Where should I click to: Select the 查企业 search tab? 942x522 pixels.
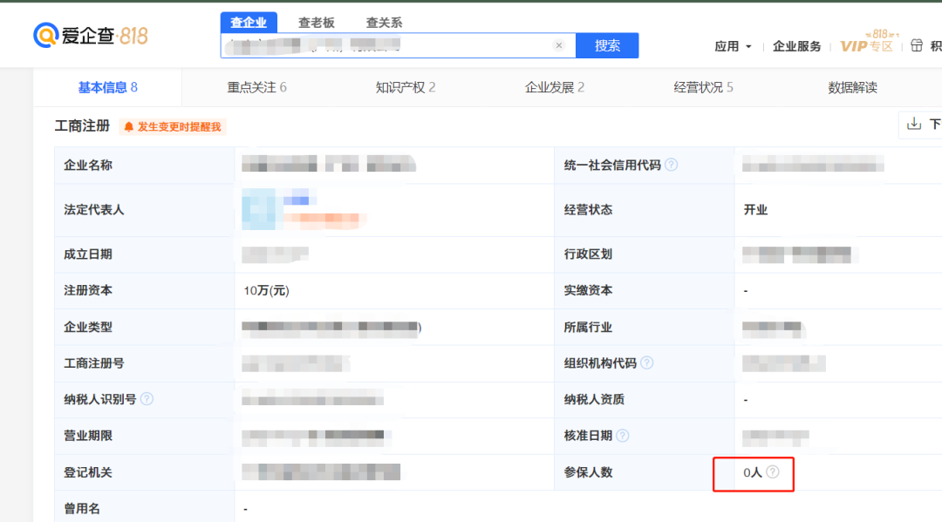tap(249, 22)
